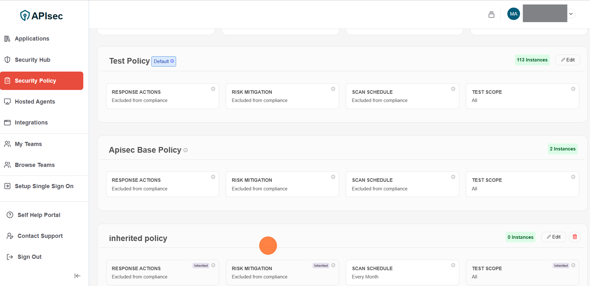Image resolution: width=590 pixels, height=286 pixels.
Task: Click Sign Out in sidebar
Action: [x=29, y=257]
